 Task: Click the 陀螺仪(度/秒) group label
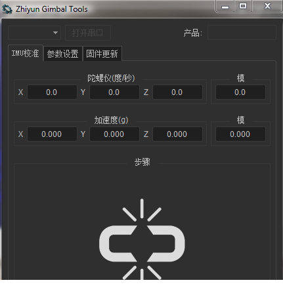(111, 78)
